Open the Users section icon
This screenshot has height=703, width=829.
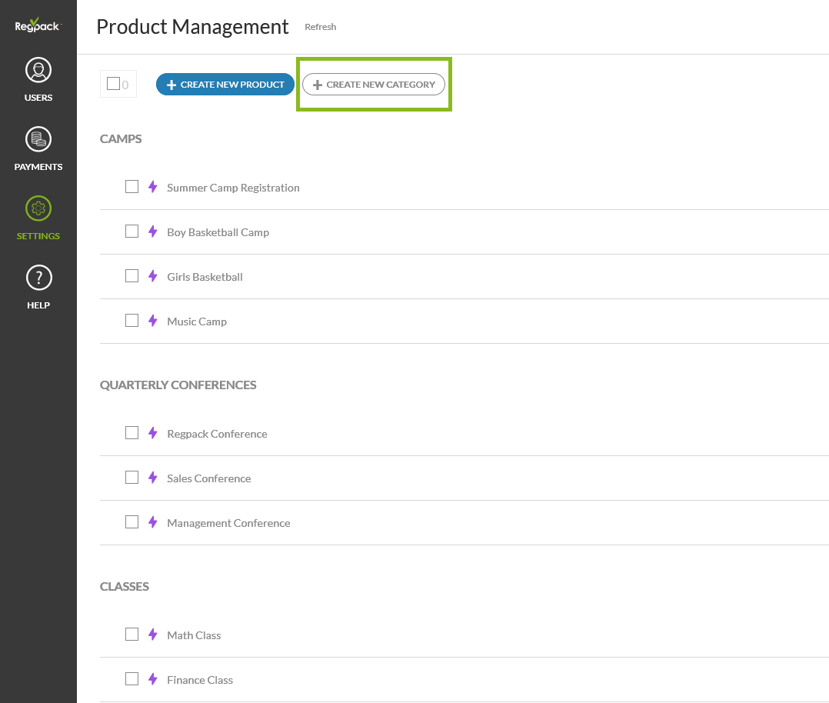38,71
